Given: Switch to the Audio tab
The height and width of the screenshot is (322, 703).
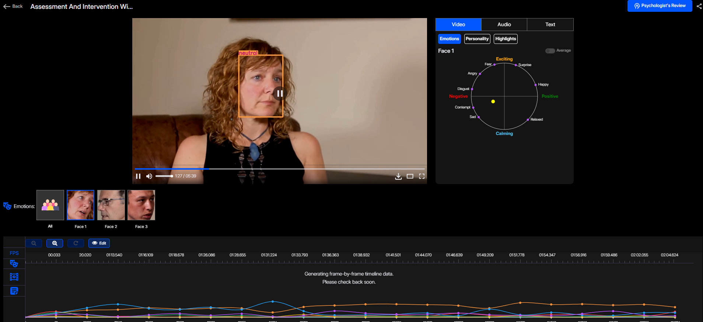Looking at the screenshot, I should tap(504, 25).
